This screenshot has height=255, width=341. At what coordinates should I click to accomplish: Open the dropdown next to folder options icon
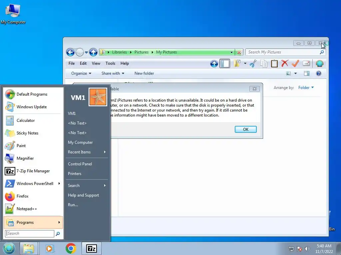pos(245,63)
